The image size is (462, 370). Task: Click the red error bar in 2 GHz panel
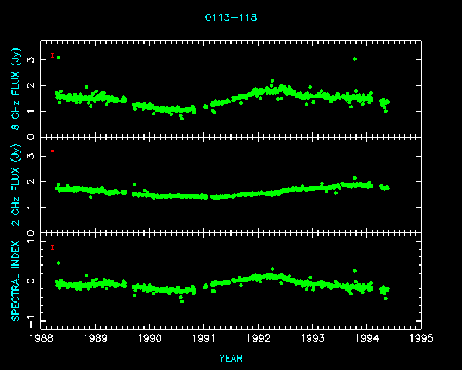click(x=52, y=151)
